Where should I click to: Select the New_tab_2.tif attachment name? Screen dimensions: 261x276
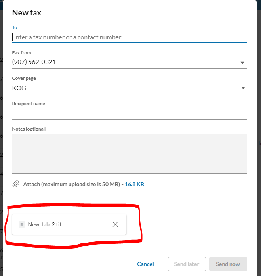click(x=45, y=224)
